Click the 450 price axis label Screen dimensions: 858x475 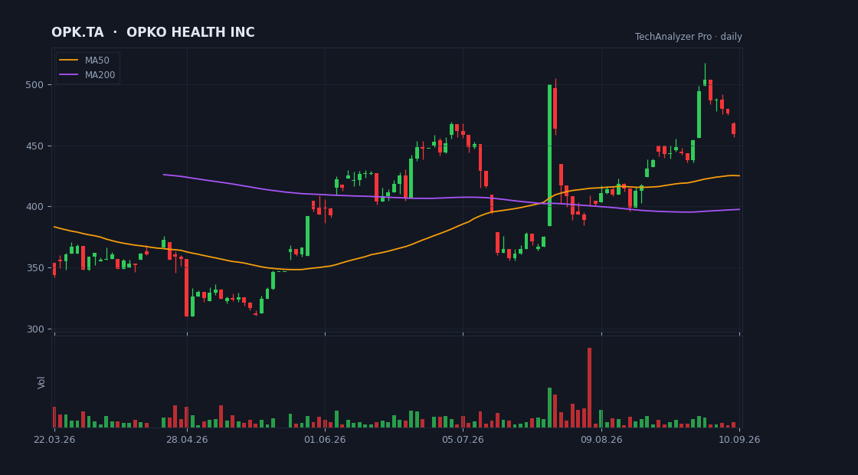(34, 146)
